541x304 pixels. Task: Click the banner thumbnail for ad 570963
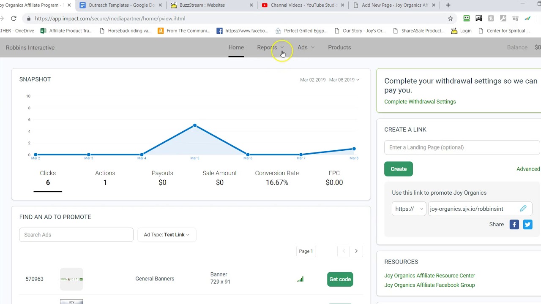[x=71, y=279]
